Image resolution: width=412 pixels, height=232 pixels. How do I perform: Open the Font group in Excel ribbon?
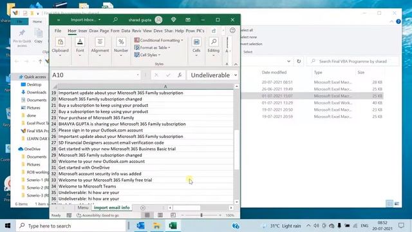point(80,47)
